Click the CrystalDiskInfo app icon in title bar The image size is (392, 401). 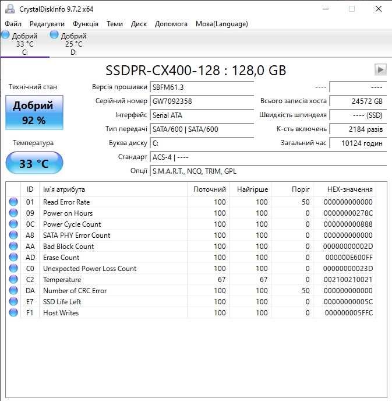pos(10,9)
